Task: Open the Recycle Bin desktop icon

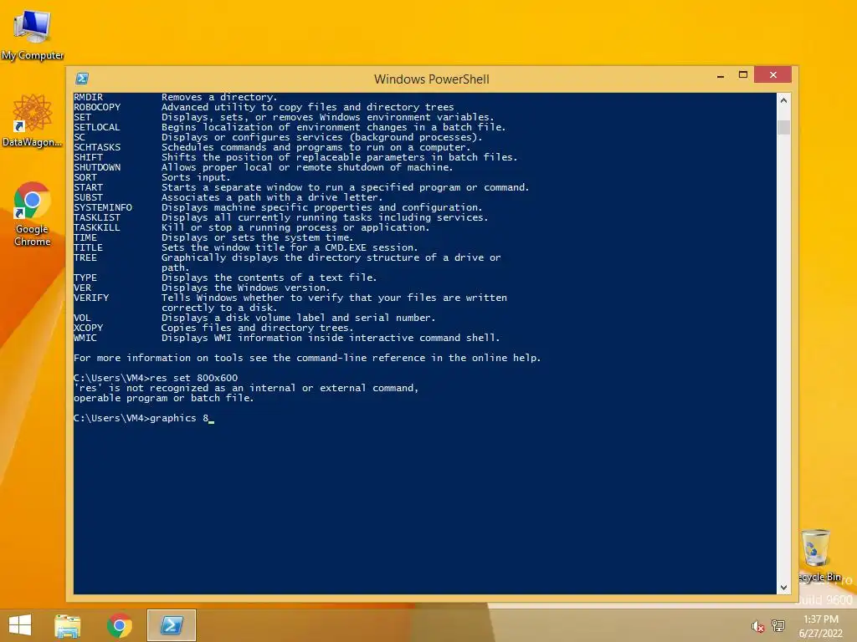Action: pos(819,555)
